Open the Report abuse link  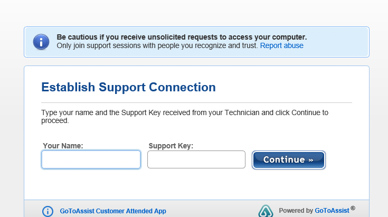click(281, 46)
